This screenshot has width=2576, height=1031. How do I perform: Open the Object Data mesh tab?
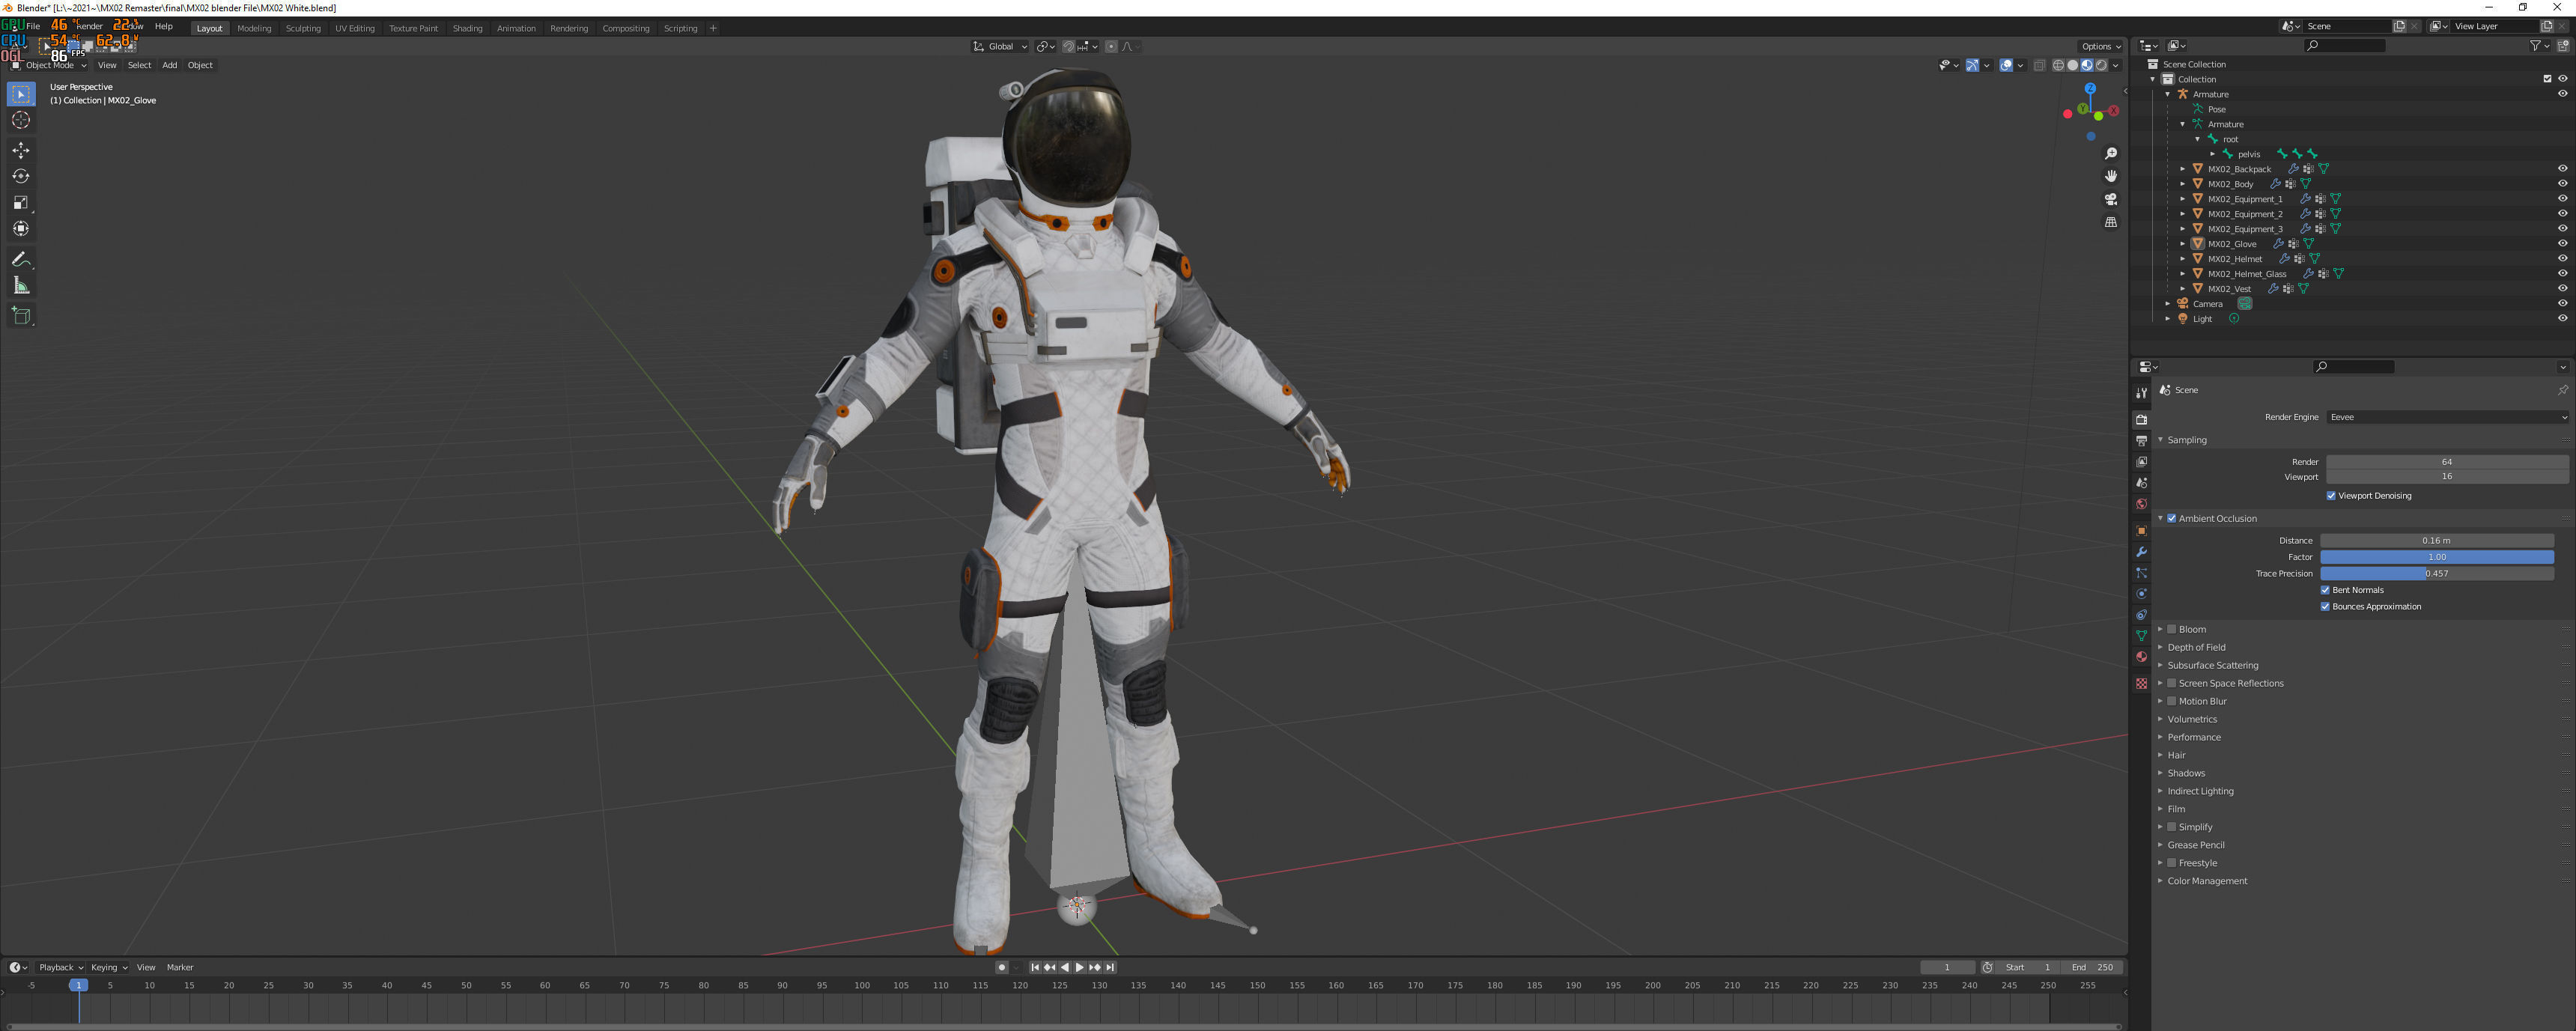(x=2141, y=636)
